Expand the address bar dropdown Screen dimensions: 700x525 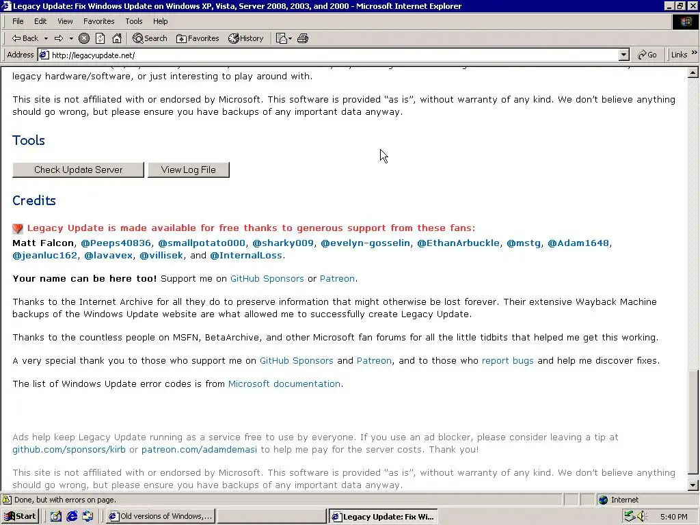click(624, 55)
